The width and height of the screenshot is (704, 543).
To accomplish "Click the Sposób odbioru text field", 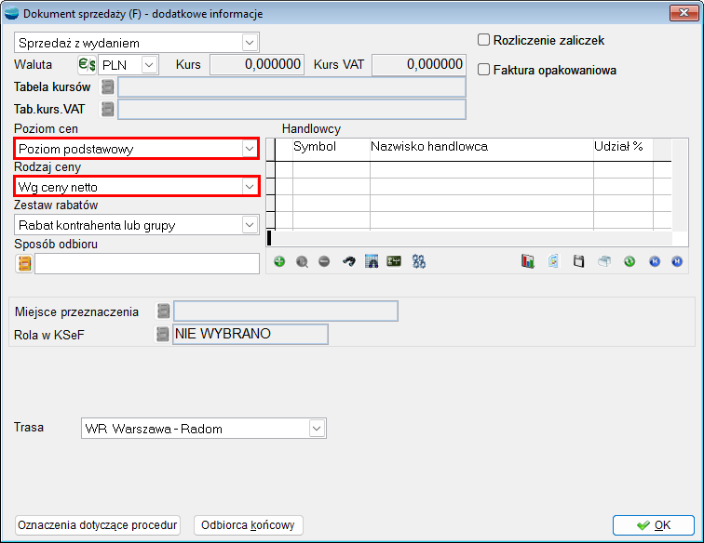I will click(146, 263).
